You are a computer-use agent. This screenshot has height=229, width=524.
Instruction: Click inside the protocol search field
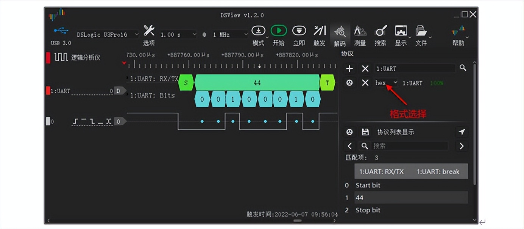pyautogui.click(x=409, y=146)
